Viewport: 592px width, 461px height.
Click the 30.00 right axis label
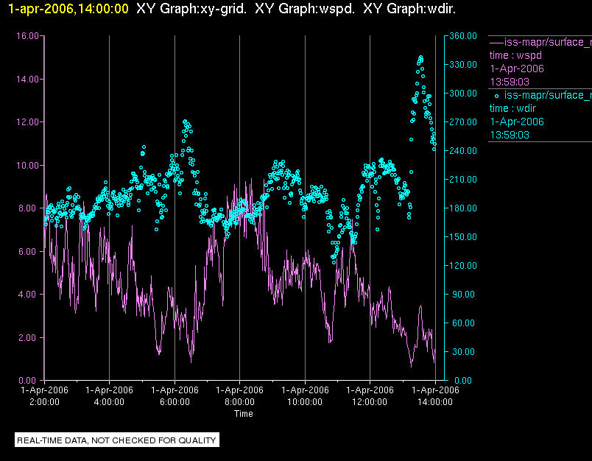465,351
